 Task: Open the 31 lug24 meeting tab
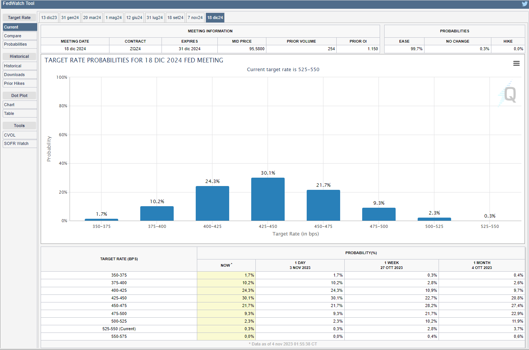[x=155, y=17]
